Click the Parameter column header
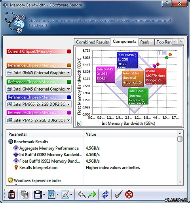The height and width of the screenshot is (203, 190). point(45,134)
